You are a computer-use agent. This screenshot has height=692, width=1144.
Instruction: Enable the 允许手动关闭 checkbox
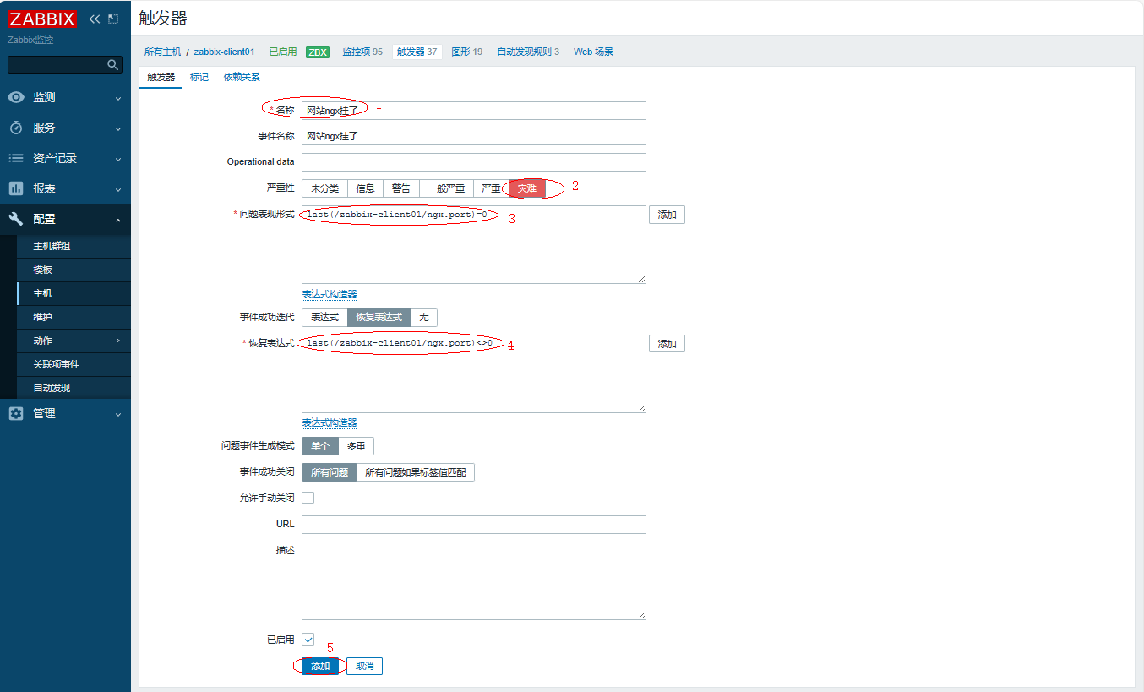click(x=308, y=498)
